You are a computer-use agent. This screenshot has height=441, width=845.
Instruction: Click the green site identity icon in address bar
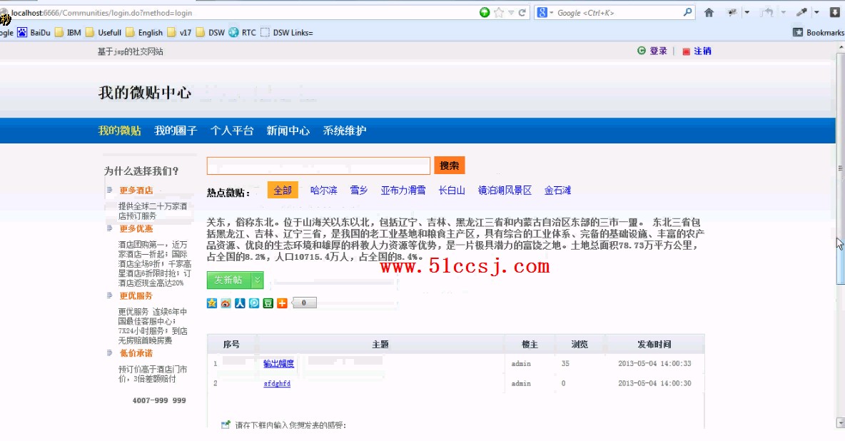click(x=485, y=12)
